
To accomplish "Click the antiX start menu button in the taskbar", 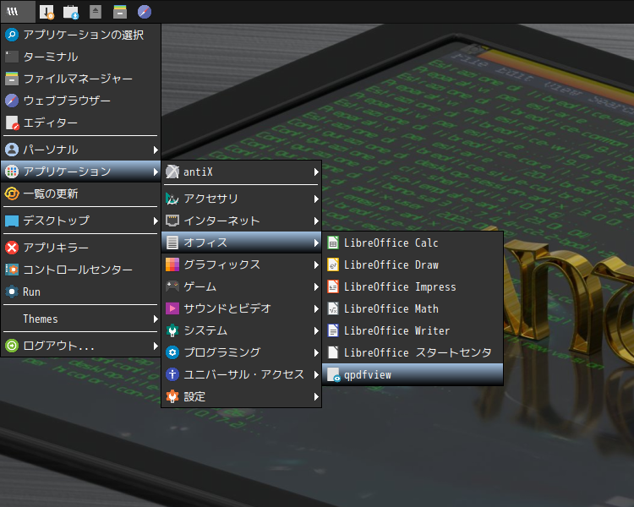I will [18, 12].
